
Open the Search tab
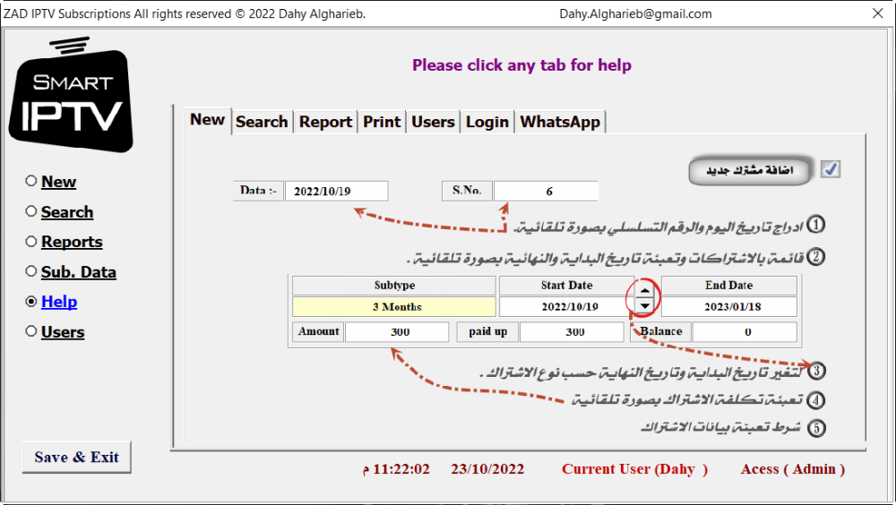(x=262, y=122)
